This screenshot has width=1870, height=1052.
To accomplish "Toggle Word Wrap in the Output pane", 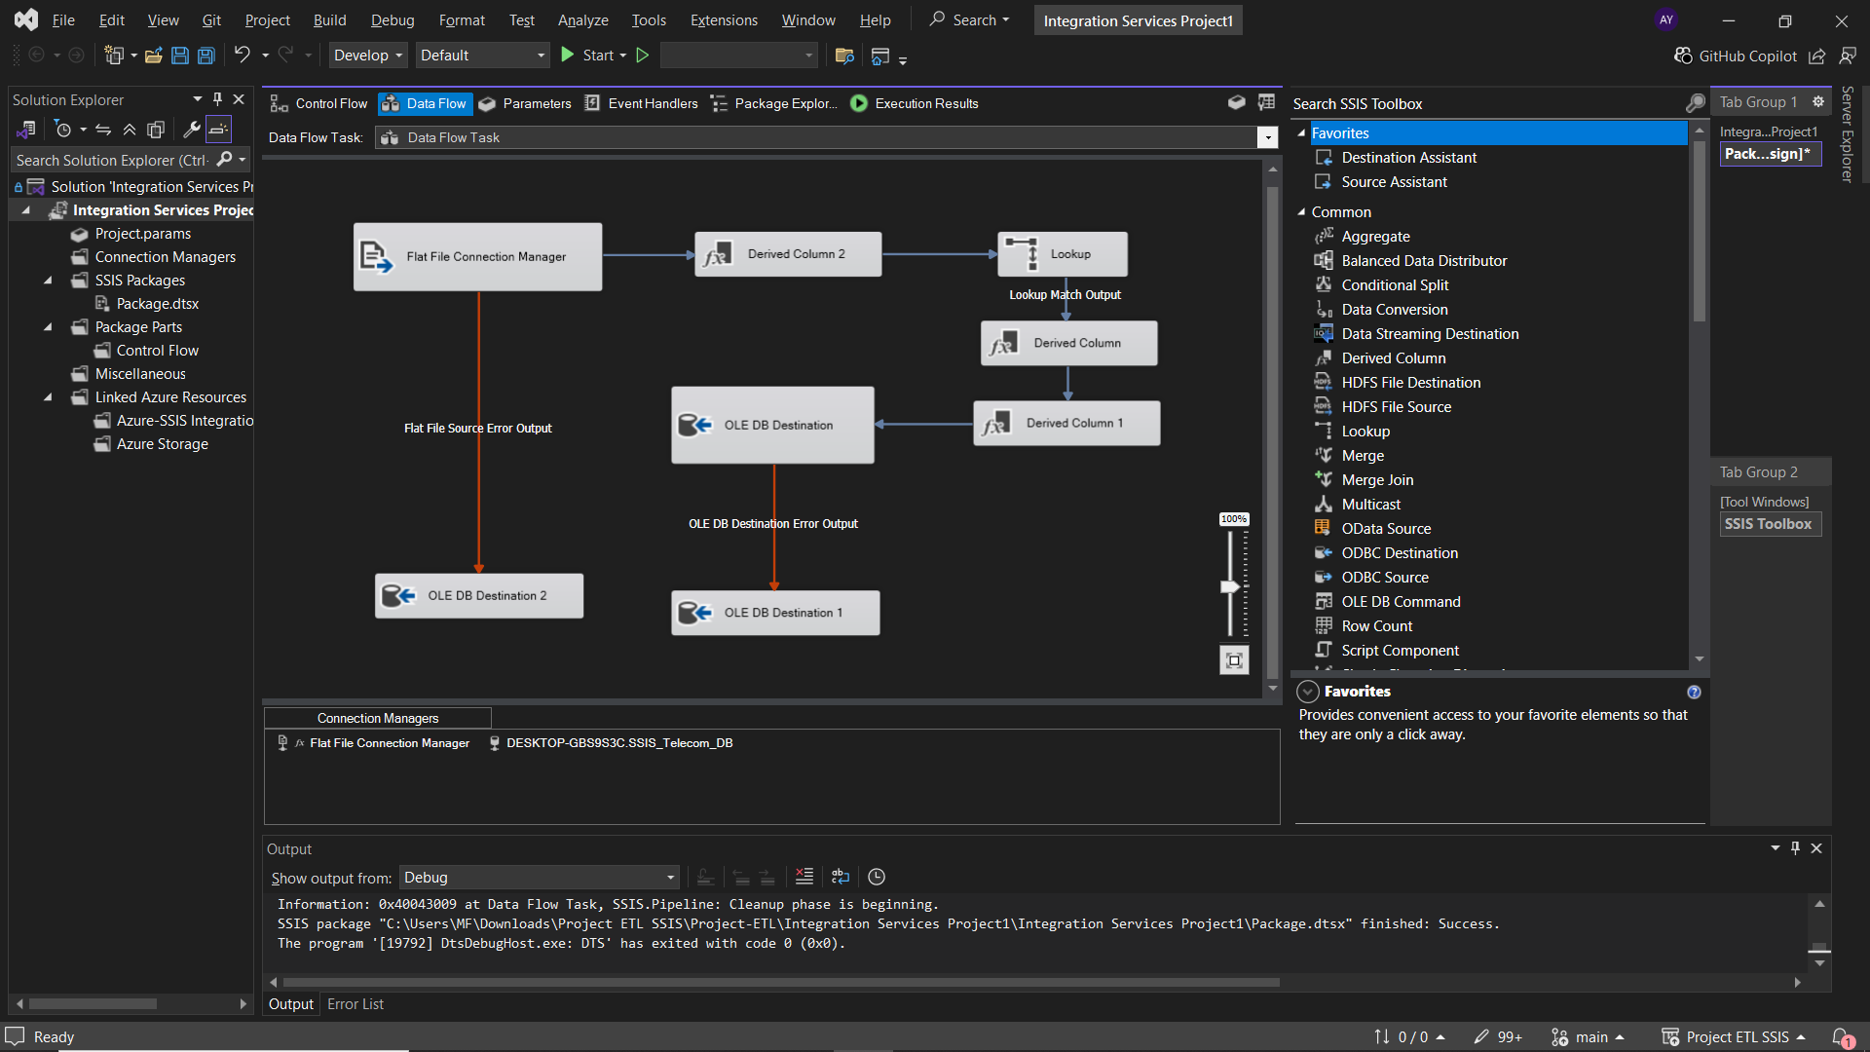I will [841, 876].
